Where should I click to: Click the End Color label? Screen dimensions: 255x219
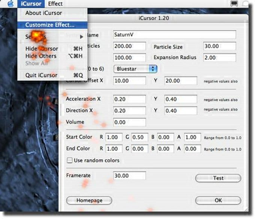click(x=78, y=149)
